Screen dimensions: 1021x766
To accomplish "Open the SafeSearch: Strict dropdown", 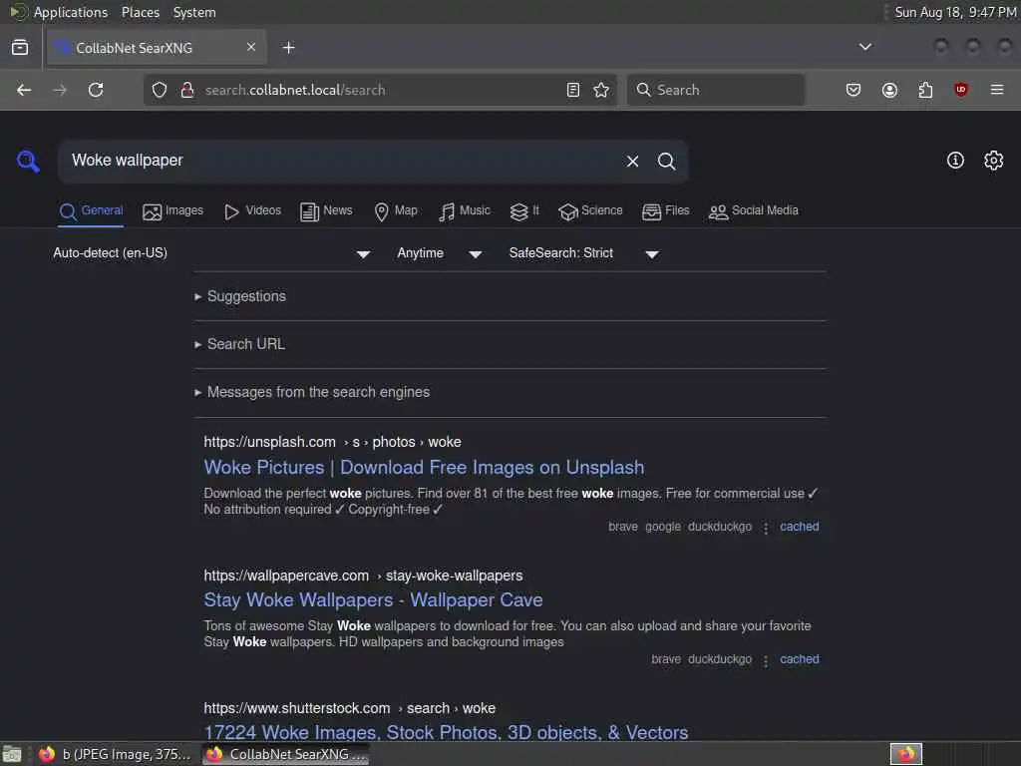I will pos(584,253).
